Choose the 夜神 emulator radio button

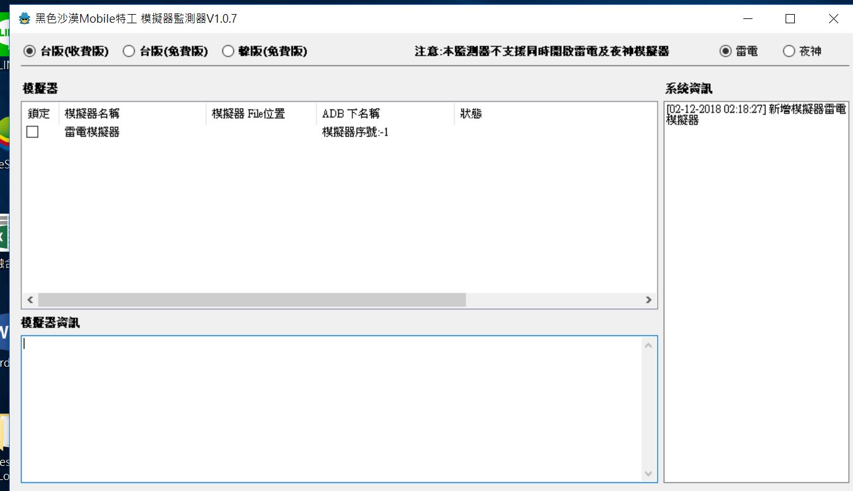click(x=802, y=51)
